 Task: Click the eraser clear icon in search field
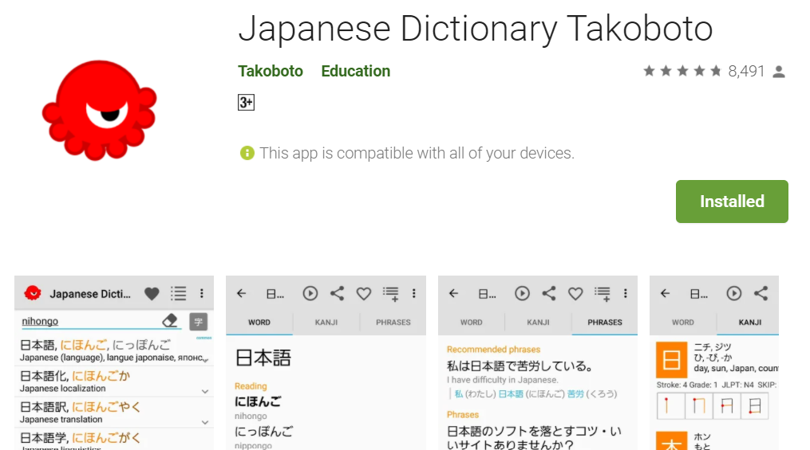[x=170, y=321]
